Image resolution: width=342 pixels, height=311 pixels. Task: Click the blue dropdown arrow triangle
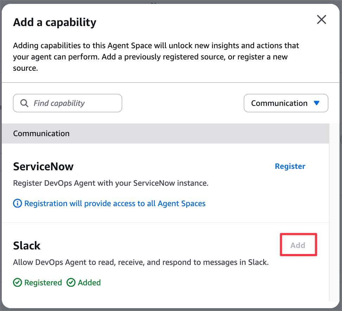pyautogui.click(x=316, y=103)
